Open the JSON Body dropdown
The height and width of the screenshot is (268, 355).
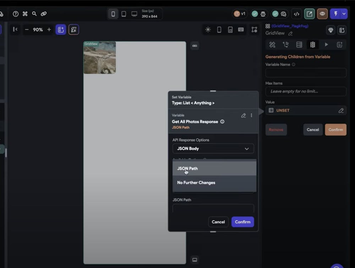point(213,149)
